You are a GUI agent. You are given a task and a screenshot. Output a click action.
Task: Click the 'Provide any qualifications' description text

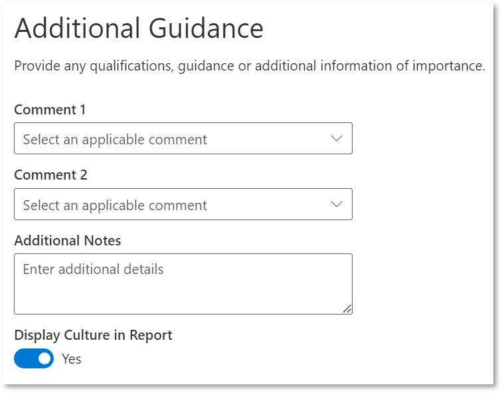250,66
